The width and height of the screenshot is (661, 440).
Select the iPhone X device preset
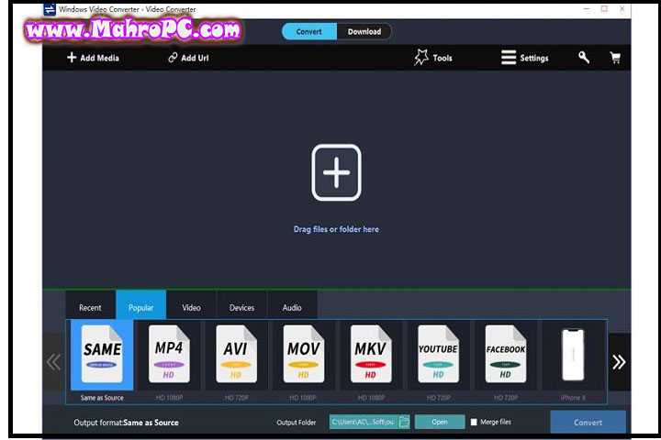coord(573,362)
